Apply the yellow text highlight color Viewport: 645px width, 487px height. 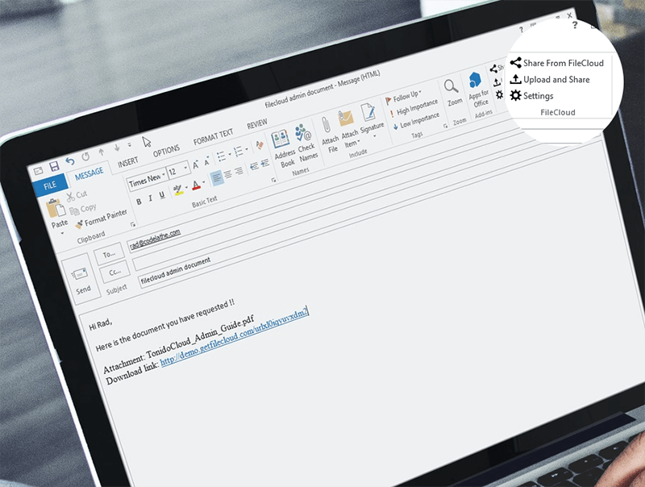[177, 190]
